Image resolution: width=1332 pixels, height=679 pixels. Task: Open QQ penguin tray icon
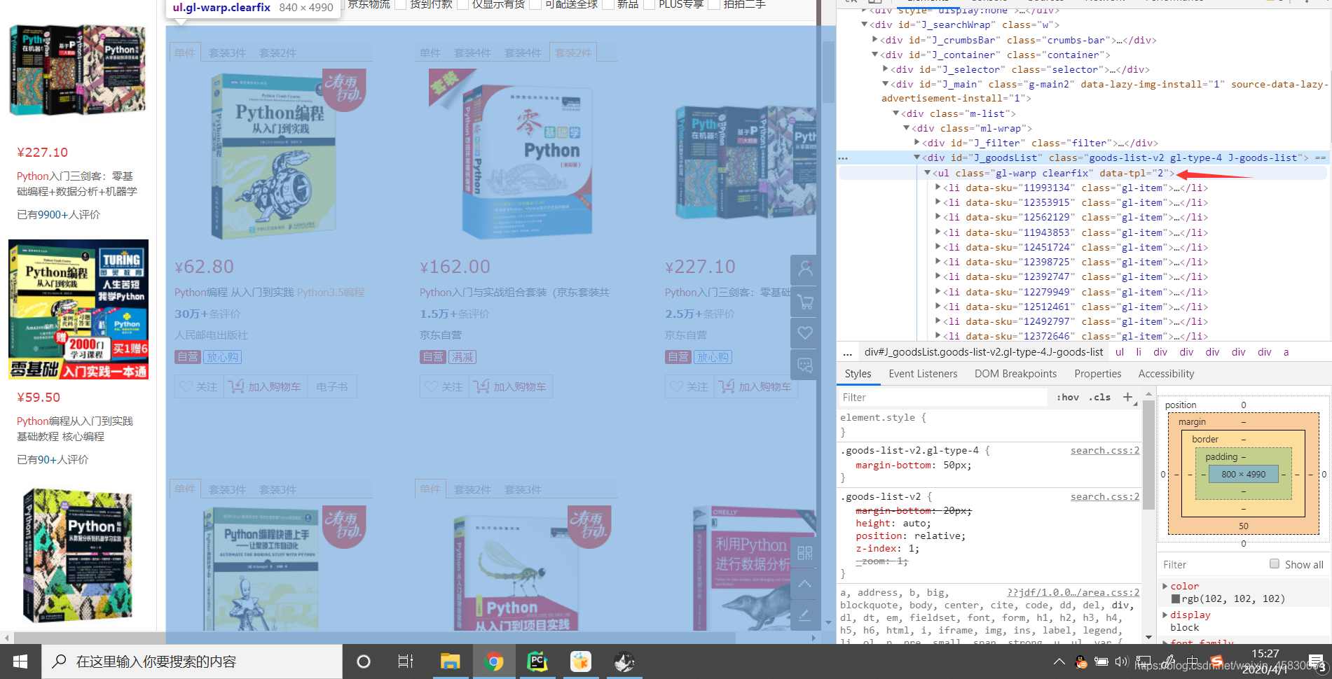(1081, 661)
